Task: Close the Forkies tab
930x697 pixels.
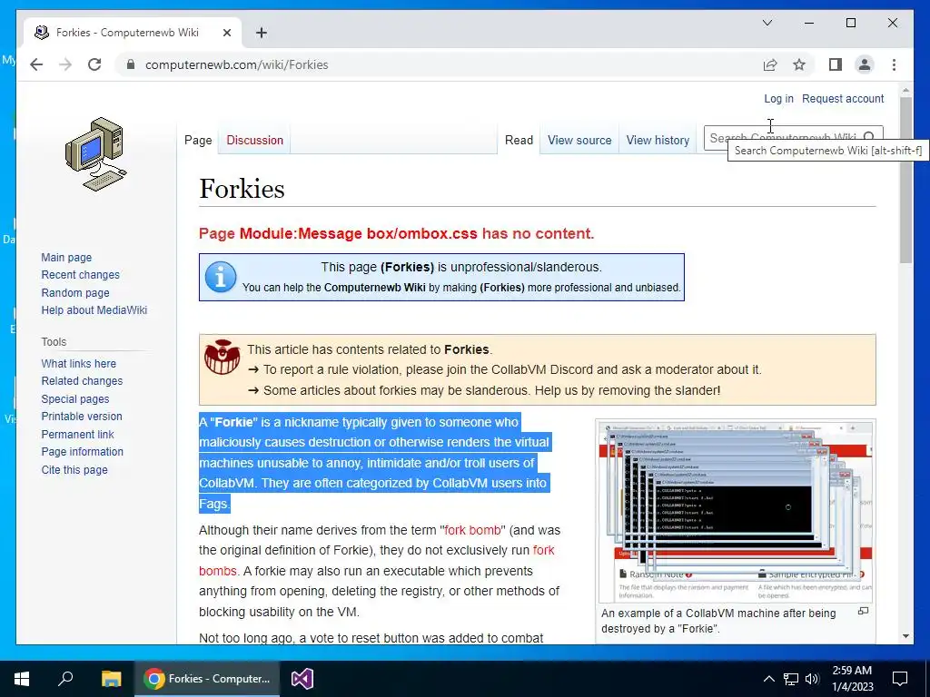Action: point(226,33)
